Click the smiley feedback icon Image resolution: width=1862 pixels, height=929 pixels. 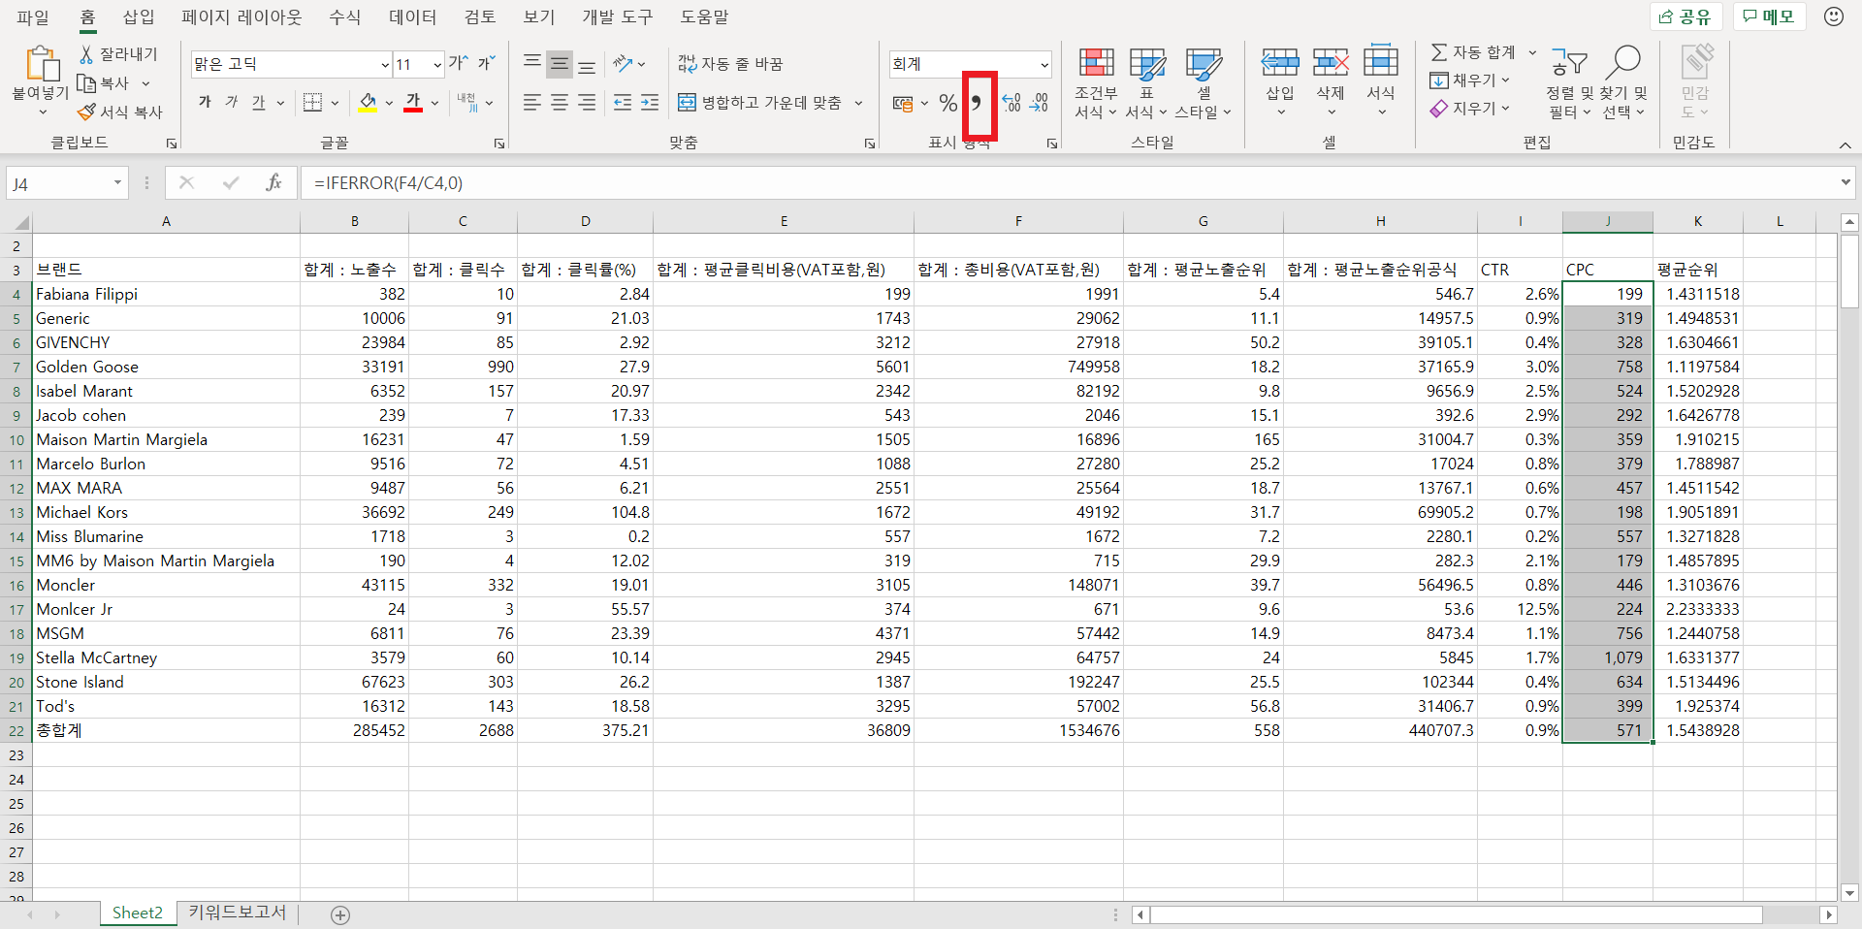[1833, 16]
